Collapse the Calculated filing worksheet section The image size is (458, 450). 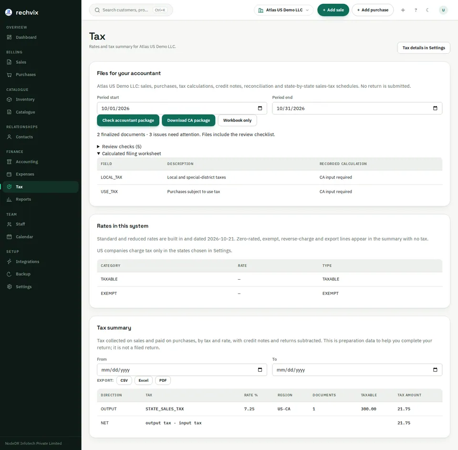pyautogui.click(x=129, y=153)
